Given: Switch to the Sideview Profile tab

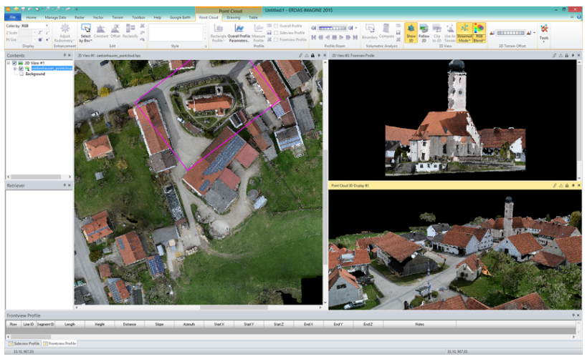Looking at the screenshot, I should [24, 344].
